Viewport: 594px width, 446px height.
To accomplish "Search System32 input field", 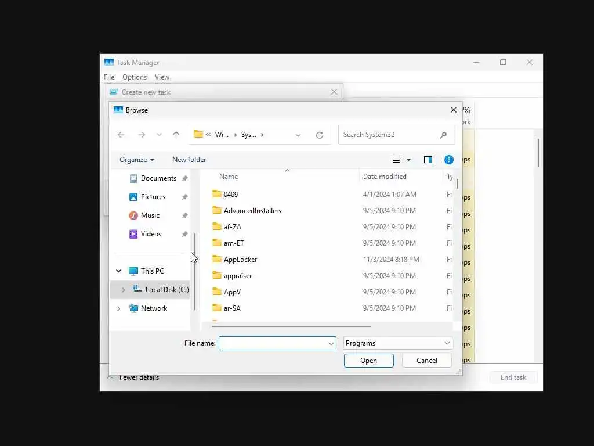I will pyautogui.click(x=396, y=135).
